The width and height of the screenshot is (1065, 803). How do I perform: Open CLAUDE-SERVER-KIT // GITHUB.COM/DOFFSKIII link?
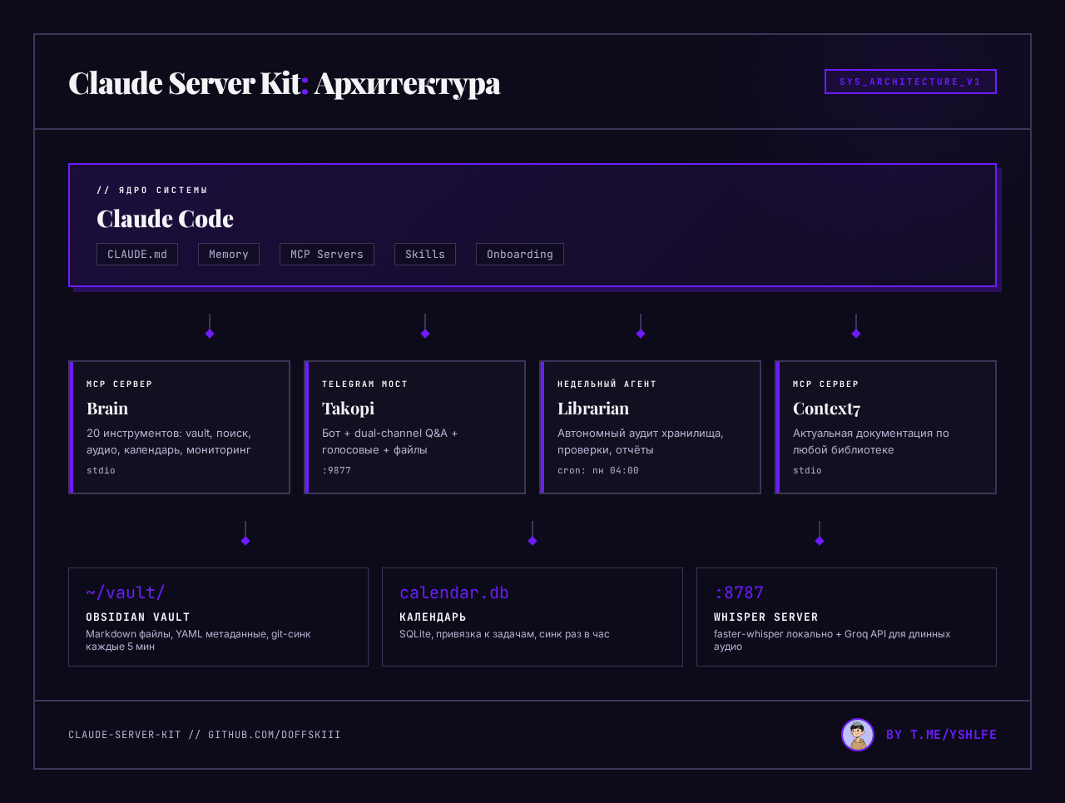coord(205,735)
